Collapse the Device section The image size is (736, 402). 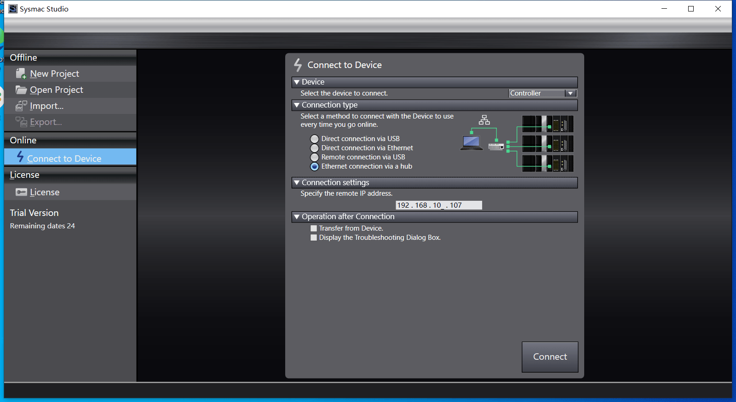point(297,82)
